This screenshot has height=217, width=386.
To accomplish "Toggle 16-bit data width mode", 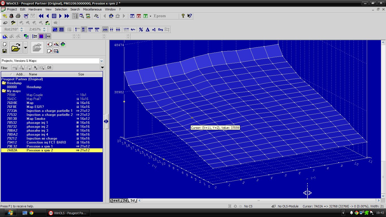I will [x=84, y=29].
